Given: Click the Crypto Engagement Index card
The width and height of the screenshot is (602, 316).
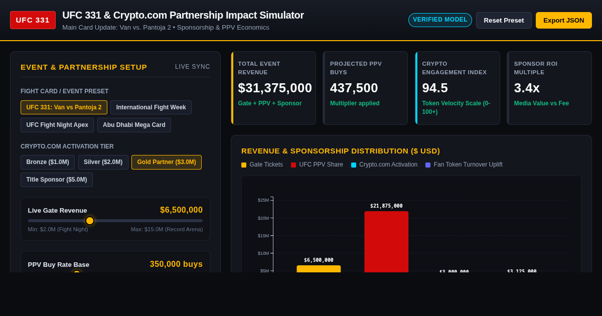Looking at the screenshot, I should click(458, 88).
